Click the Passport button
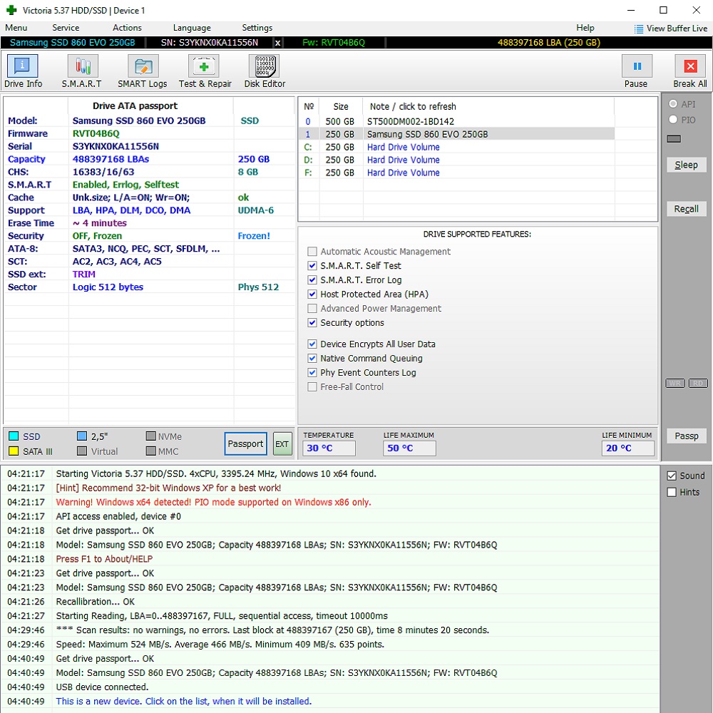 (245, 443)
